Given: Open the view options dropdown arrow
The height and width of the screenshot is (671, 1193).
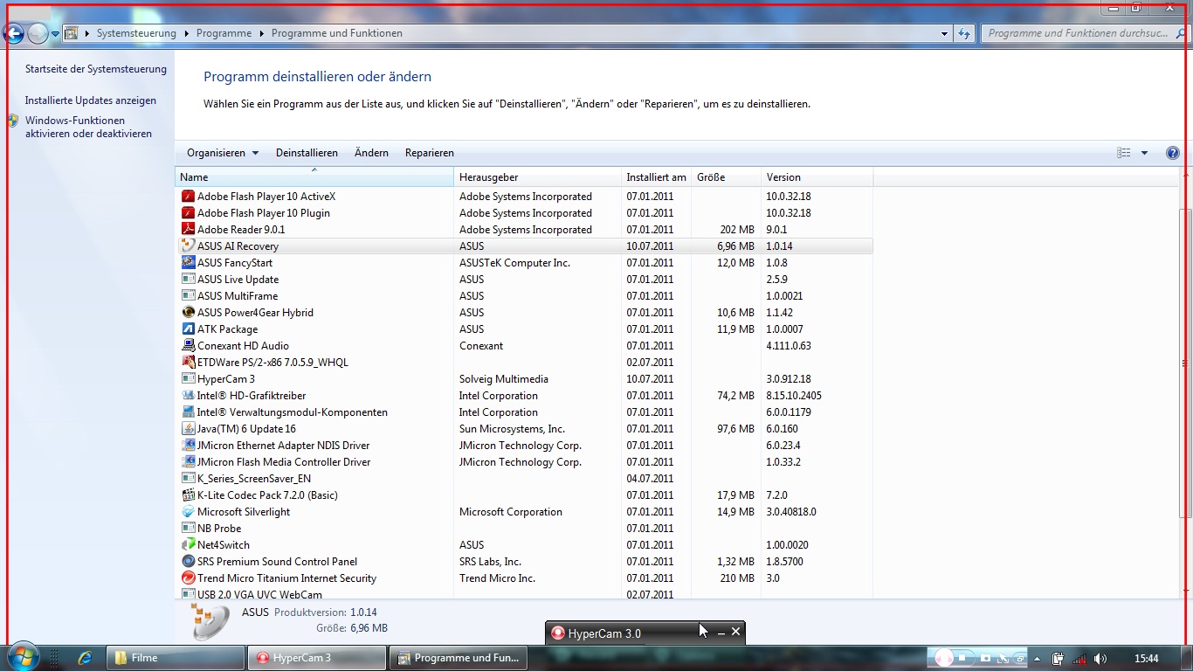Looking at the screenshot, I should pyautogui.click(x=1144, y=153).
